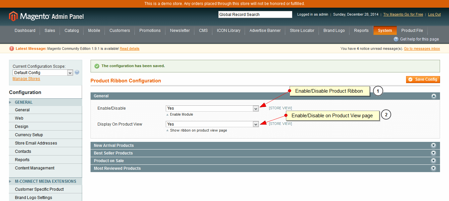Collapse the General section arrow icon
The width and height of the screenshot is (449, 201).
click(x=433, y=96)
